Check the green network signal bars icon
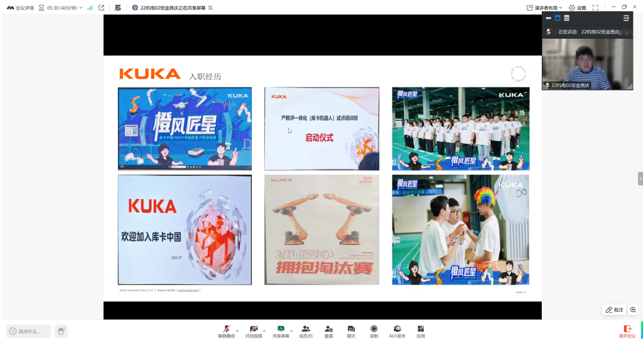This screenshot has width=643, height=340. coord(90,8)
